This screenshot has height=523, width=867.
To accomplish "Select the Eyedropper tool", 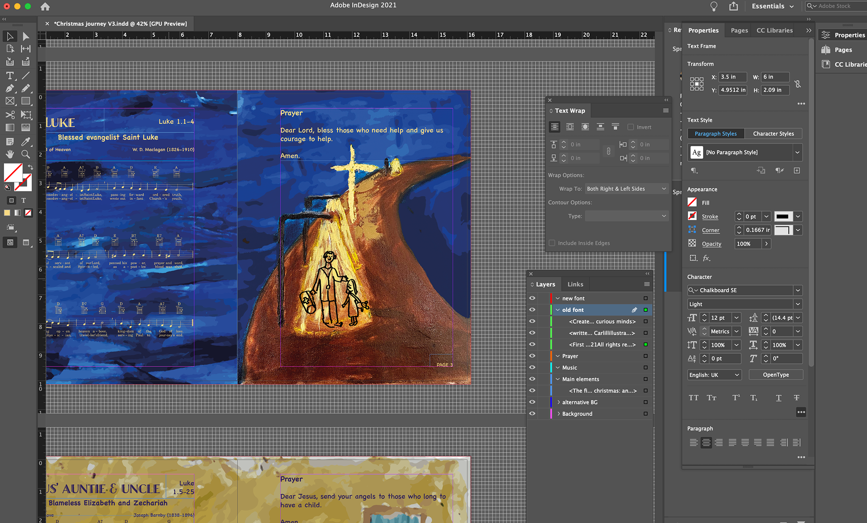I will coord(26,141).
